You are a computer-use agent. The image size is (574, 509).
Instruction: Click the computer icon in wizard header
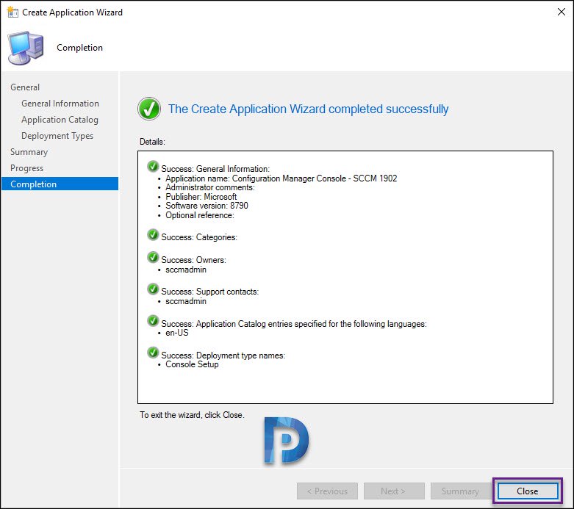tap(26, 48)
